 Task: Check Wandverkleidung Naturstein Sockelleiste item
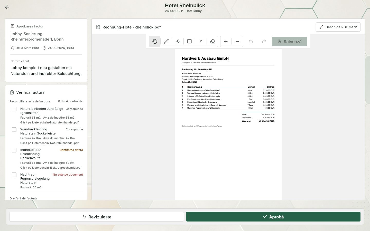pyautogui.click(x=14, y=130)
